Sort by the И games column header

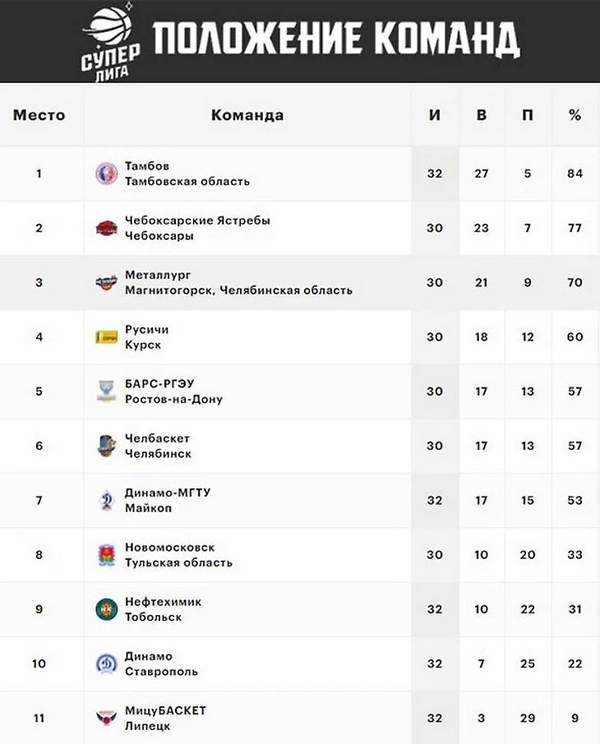pos(435,115)
